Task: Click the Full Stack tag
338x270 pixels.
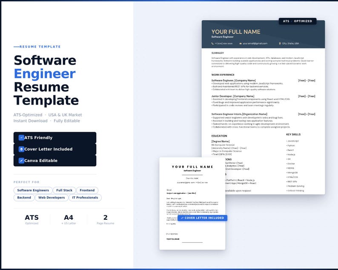Action: pyautogui.click(x=64, y=190)
